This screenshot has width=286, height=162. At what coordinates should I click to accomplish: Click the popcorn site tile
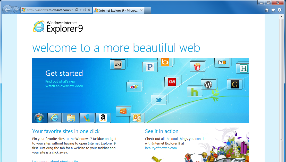pos(197,67)
